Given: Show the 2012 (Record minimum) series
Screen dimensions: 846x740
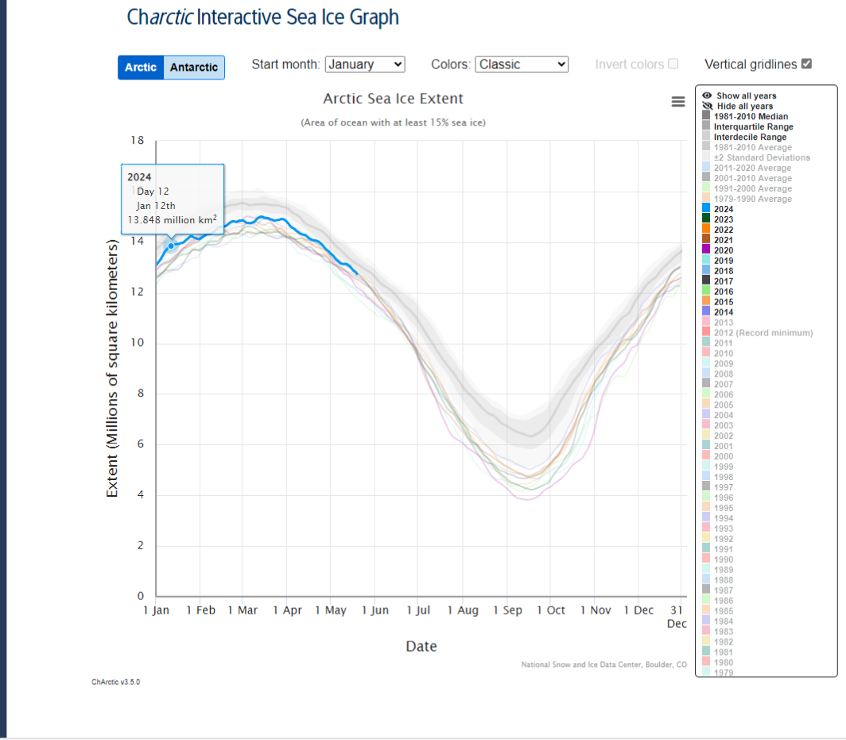Looking at the screenshot, I should point(763,333).
